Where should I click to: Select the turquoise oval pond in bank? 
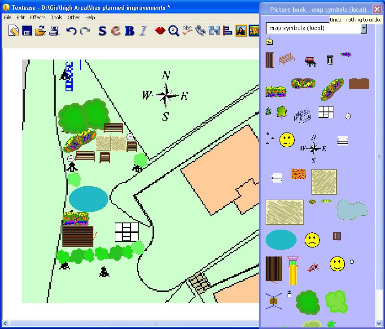[281, 239]
